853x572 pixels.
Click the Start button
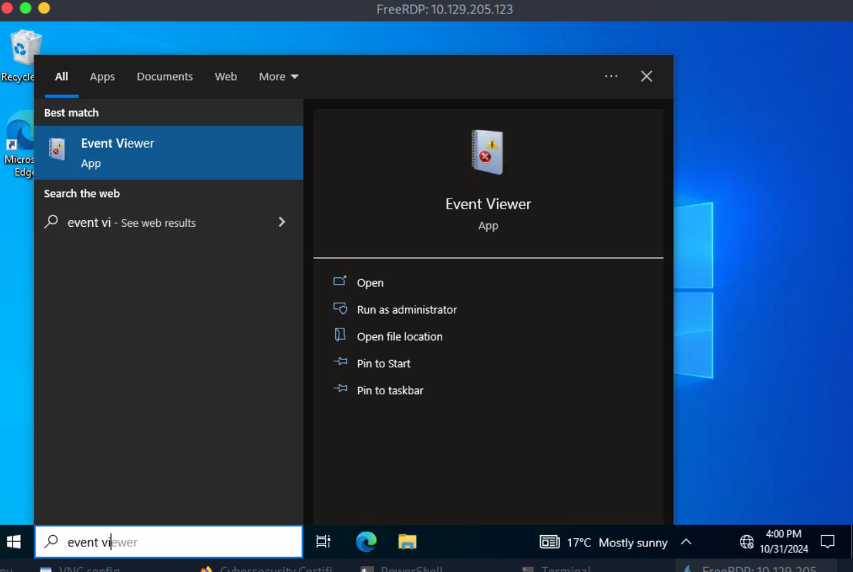[13, 542]
